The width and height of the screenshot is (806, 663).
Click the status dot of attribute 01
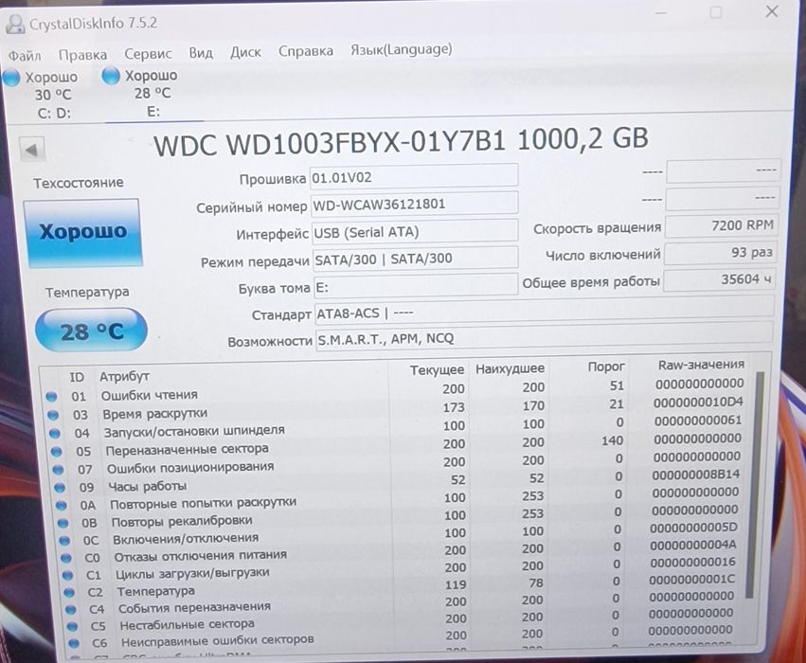(x=51, y=396)
